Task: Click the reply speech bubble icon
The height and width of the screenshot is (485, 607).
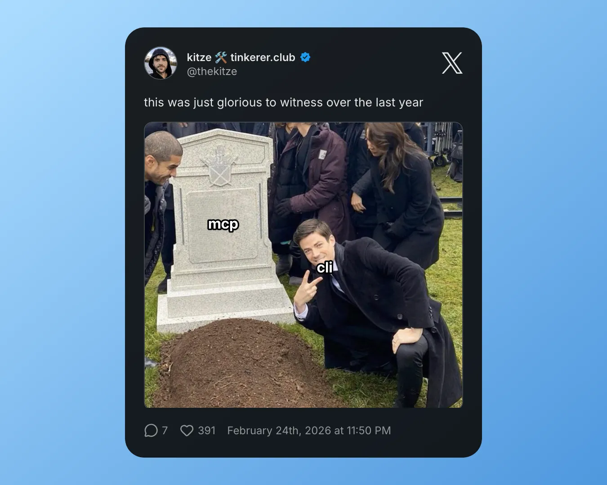Action: coord(151,431)
